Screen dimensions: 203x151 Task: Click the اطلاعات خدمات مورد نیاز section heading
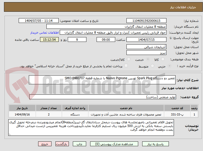pos(180,88)
